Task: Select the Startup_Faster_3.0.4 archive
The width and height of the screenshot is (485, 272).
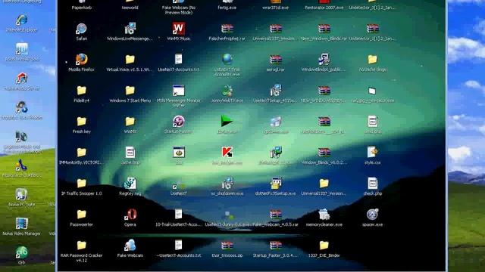Action: (275, 245)
